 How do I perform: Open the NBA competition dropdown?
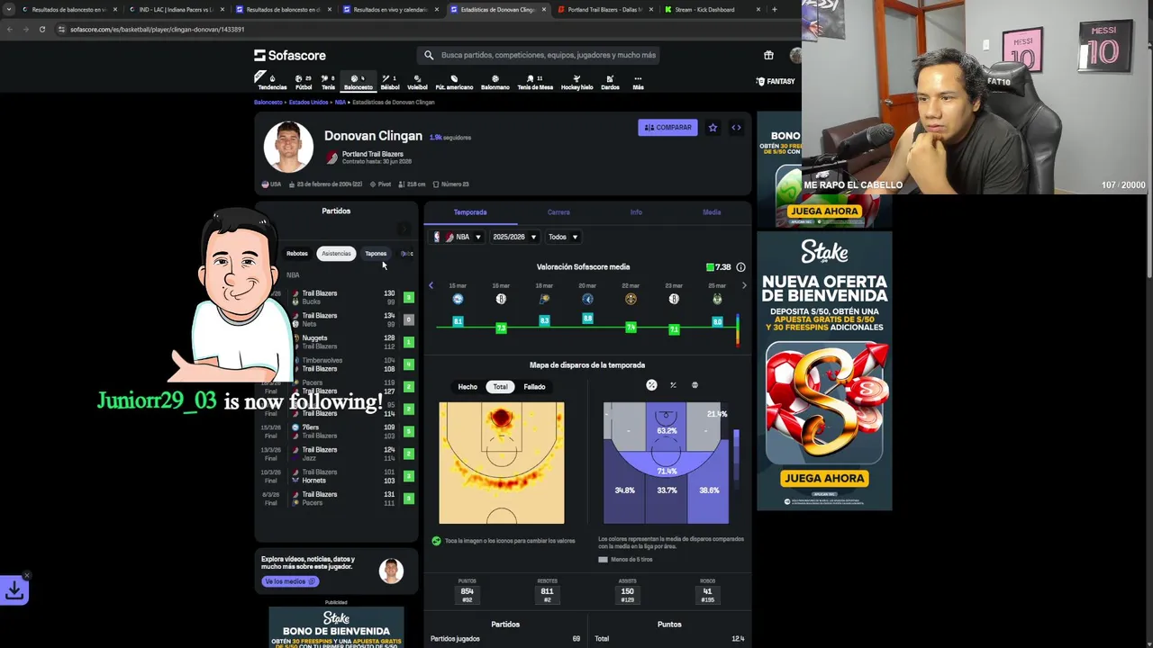point(458,237)
